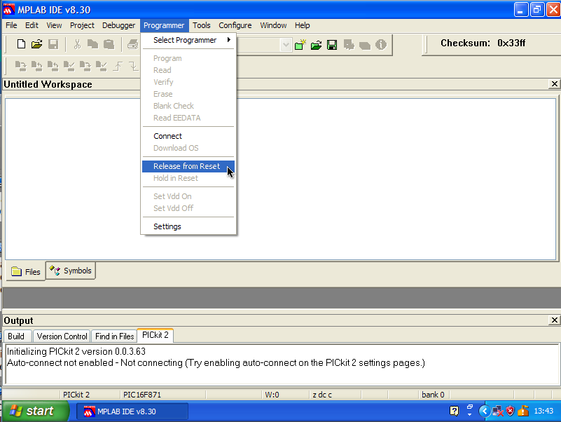Viewport: 561px width, 422px height.
Task: Open the Help menu
Action: point(303,25)
